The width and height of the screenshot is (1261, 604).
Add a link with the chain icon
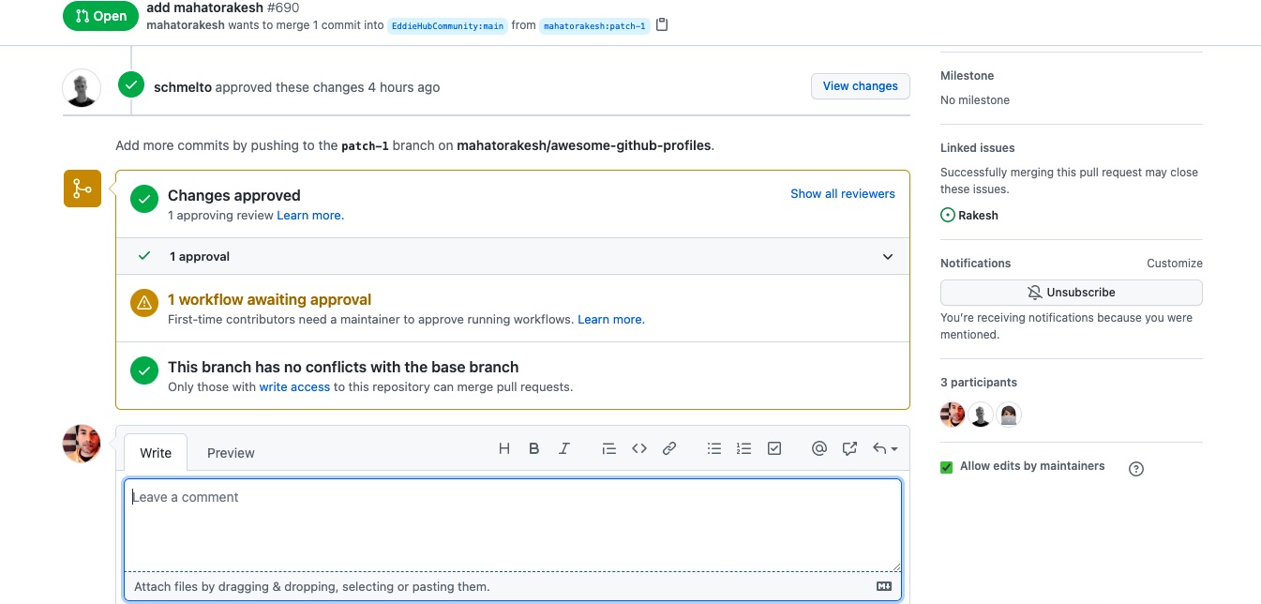click(x=669, y=449)
